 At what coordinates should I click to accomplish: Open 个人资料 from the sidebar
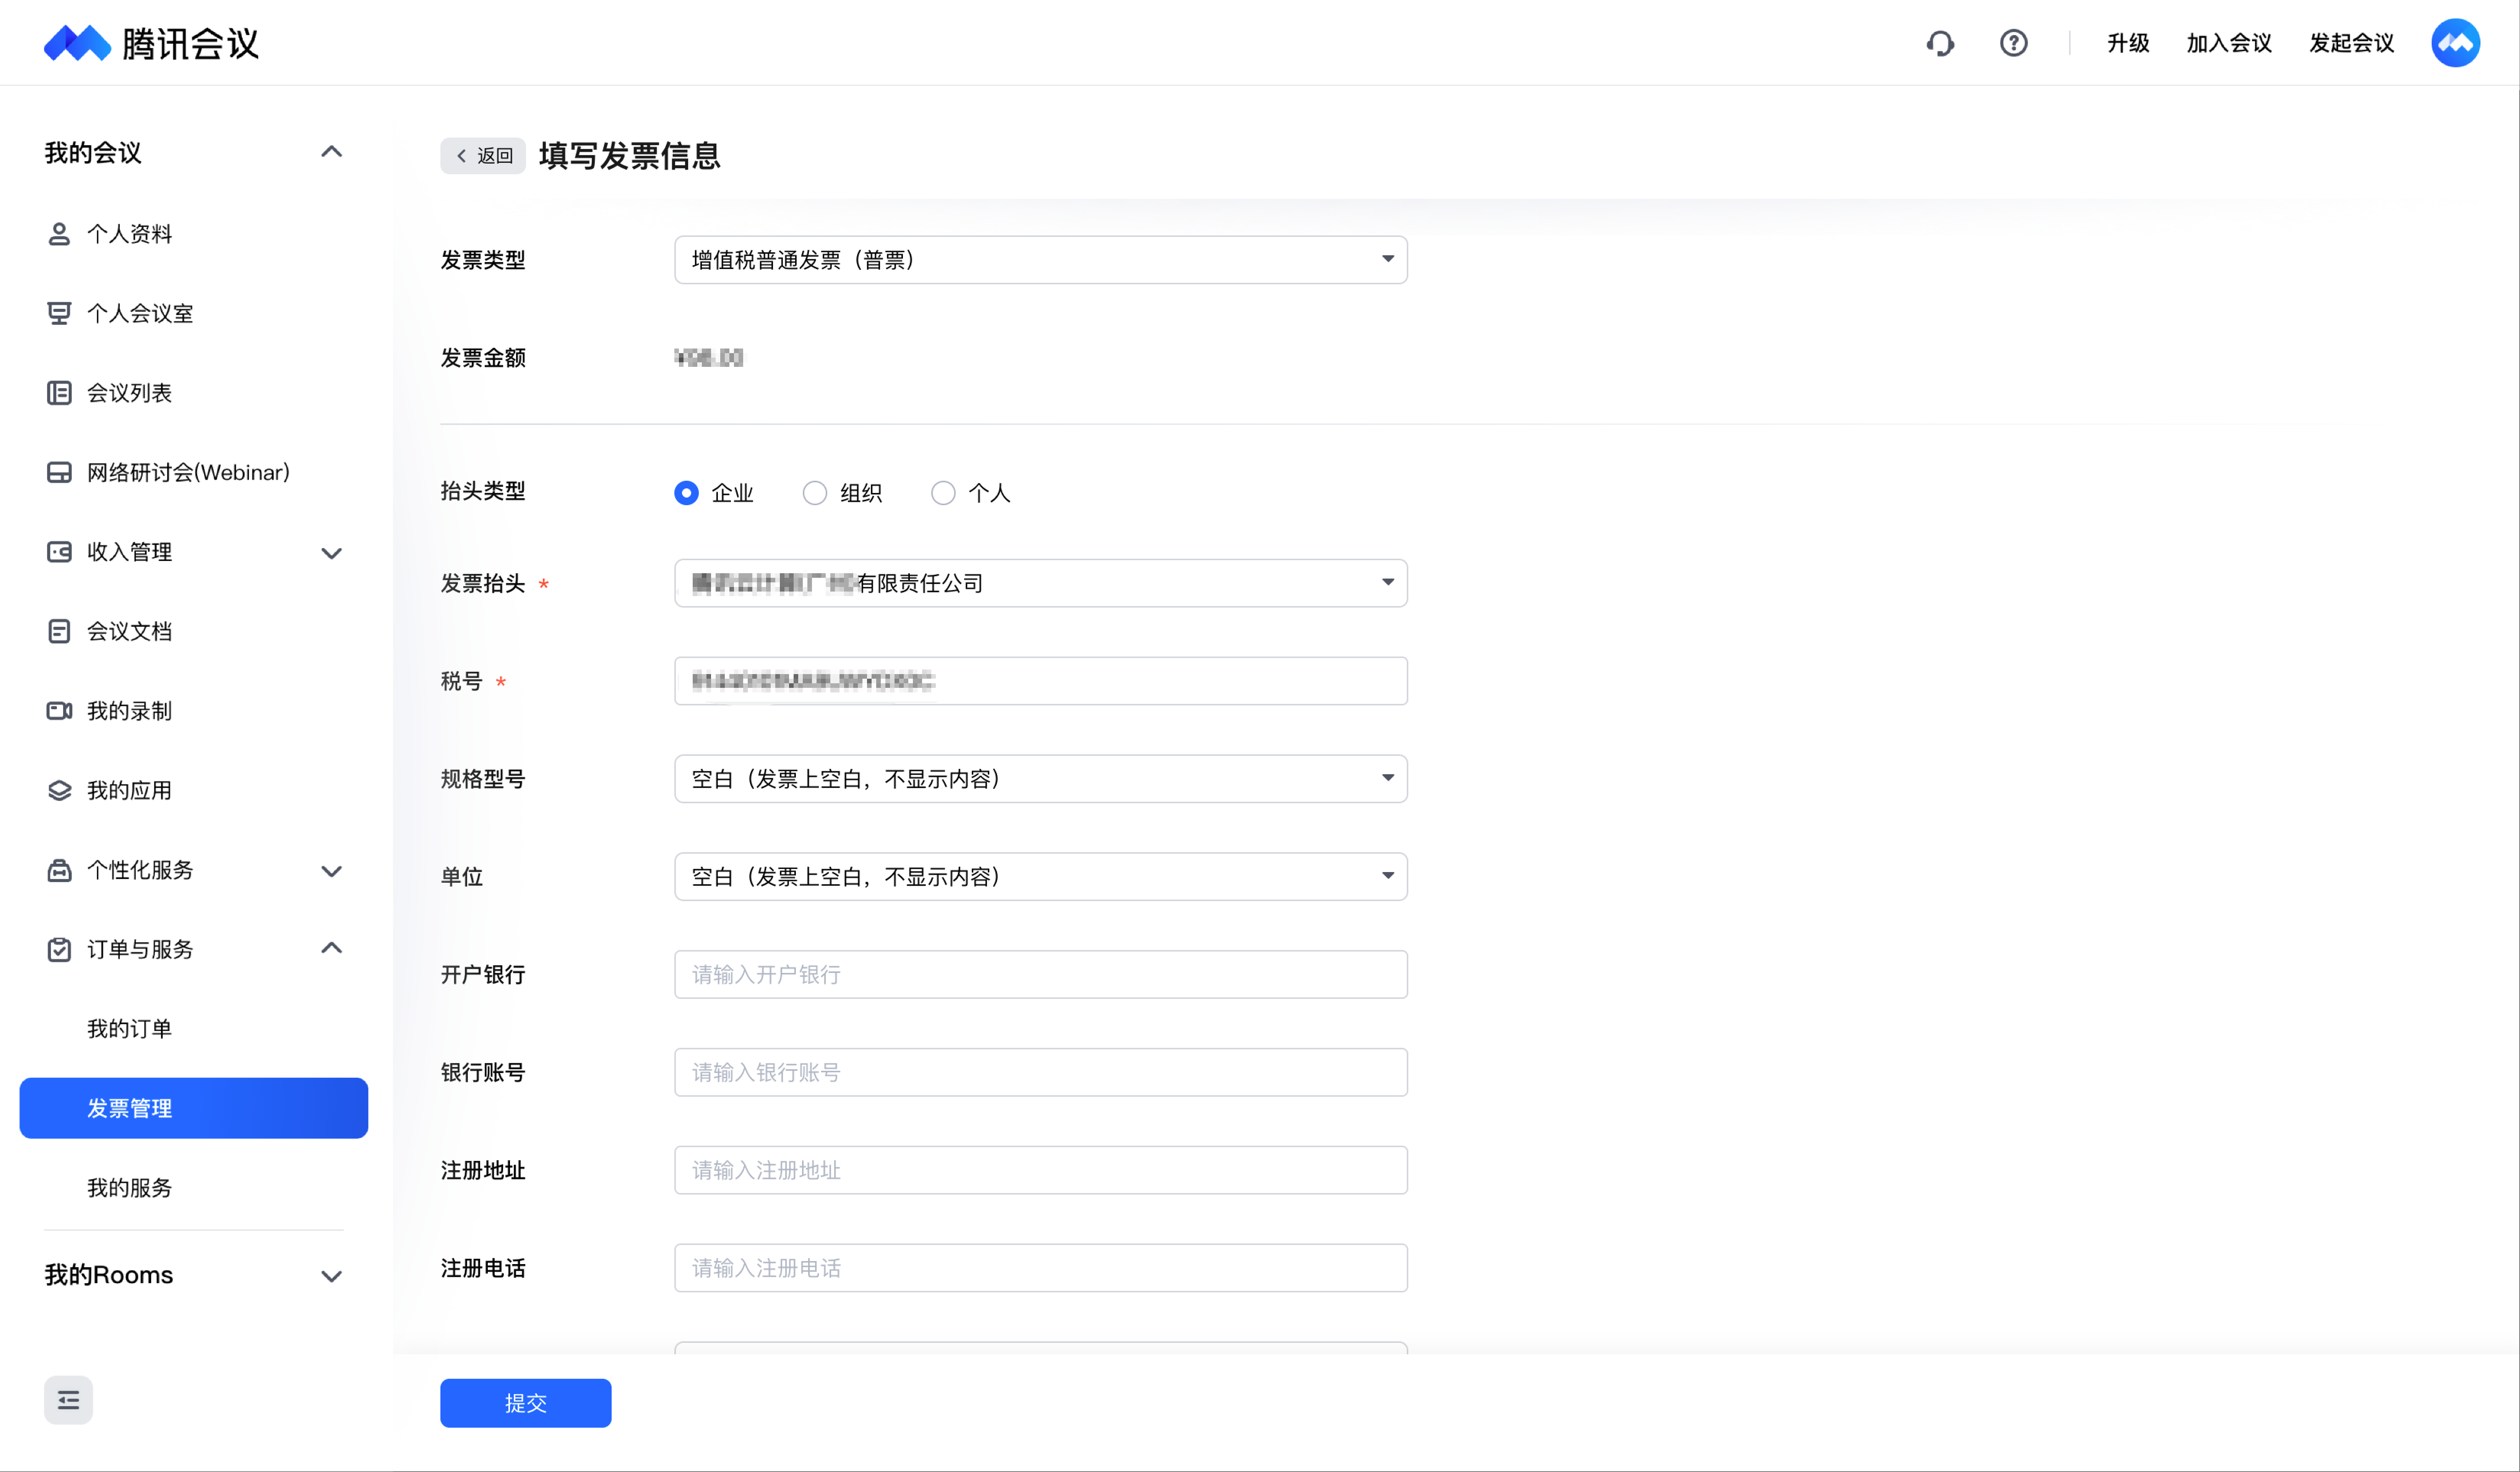[129, 234]
